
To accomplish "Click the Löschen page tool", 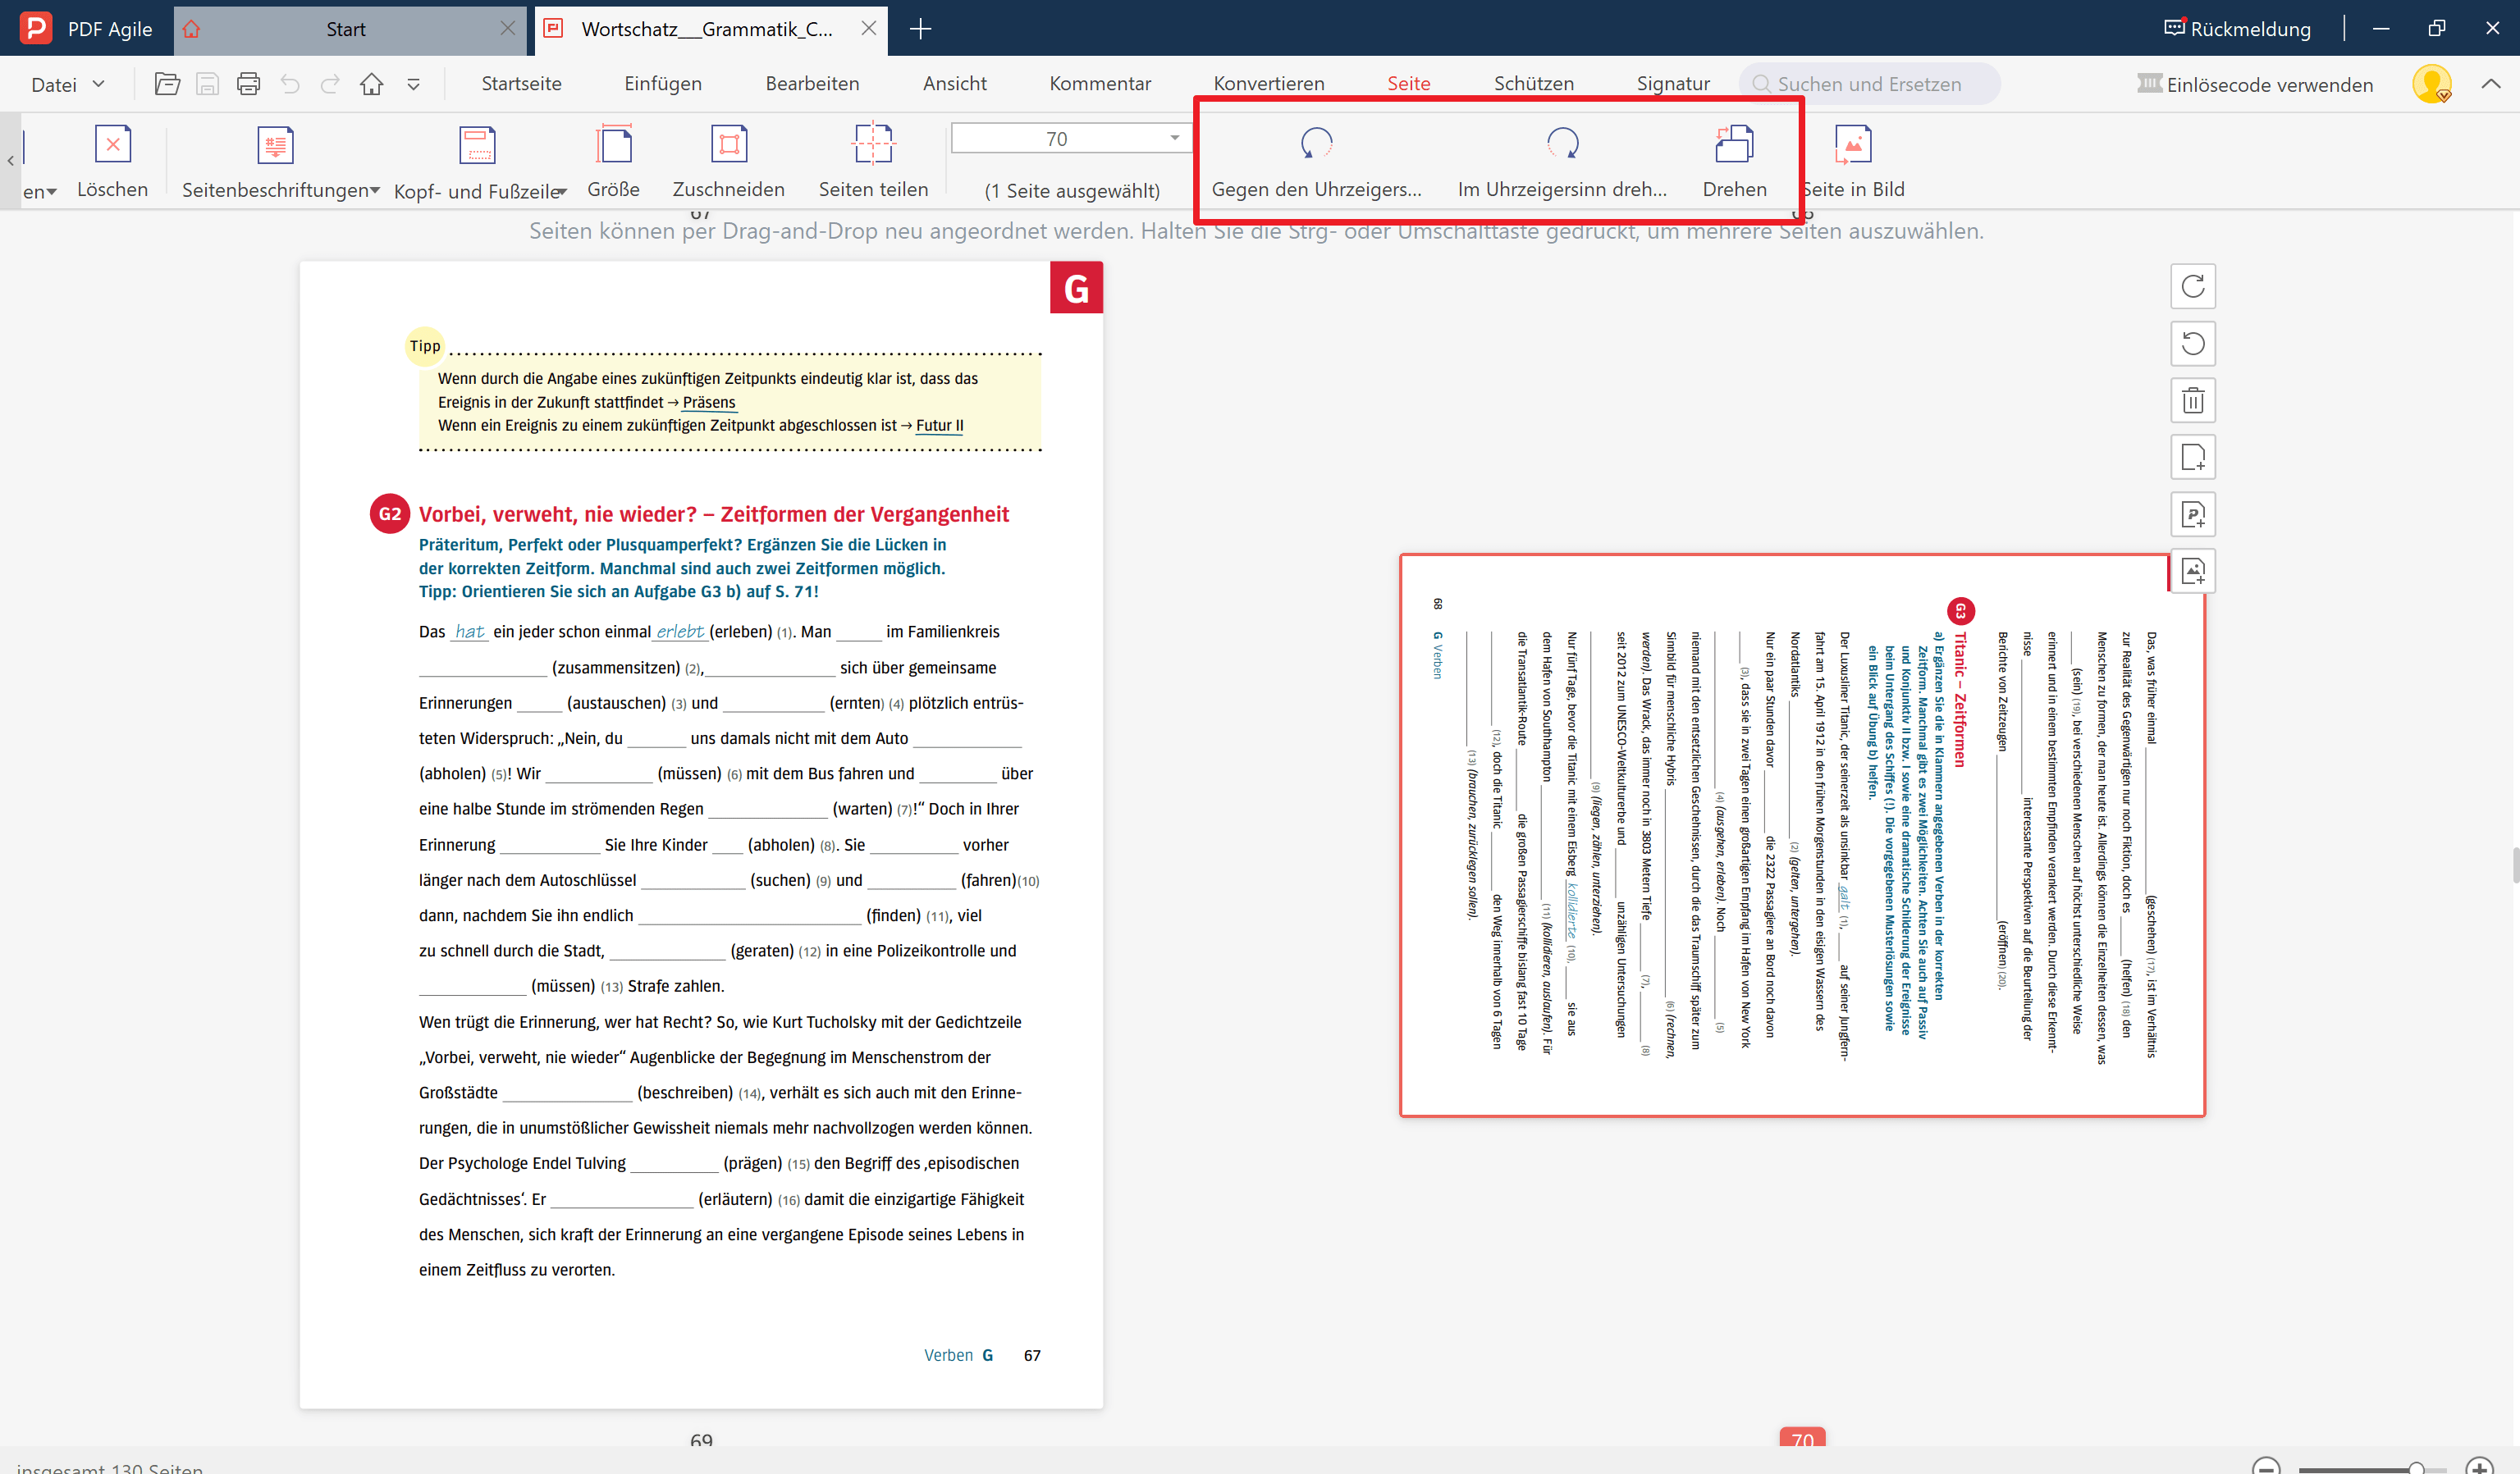I will [x=112, y=161].
